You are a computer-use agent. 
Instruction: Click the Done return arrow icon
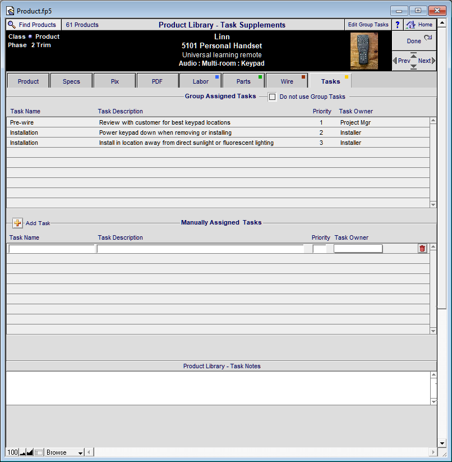428,38
